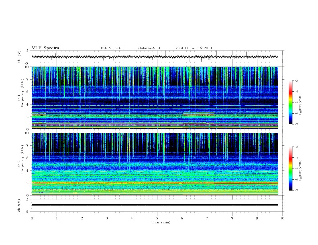Select the "start UT = 16:20: 1" text
The image size is (318, 245).
tap(194, 48)
